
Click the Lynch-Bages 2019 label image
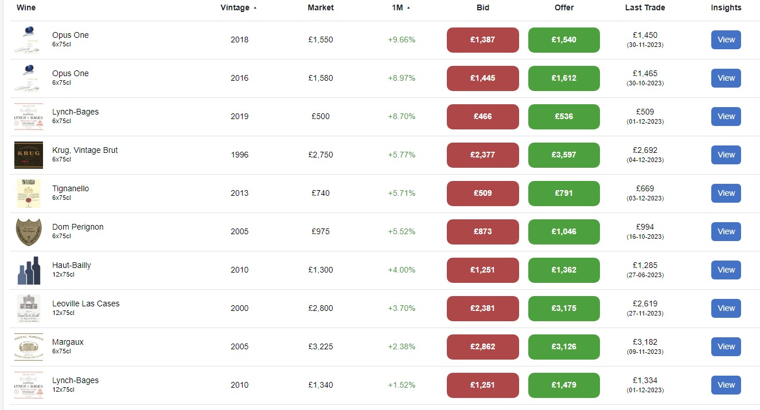pos(29,117)
